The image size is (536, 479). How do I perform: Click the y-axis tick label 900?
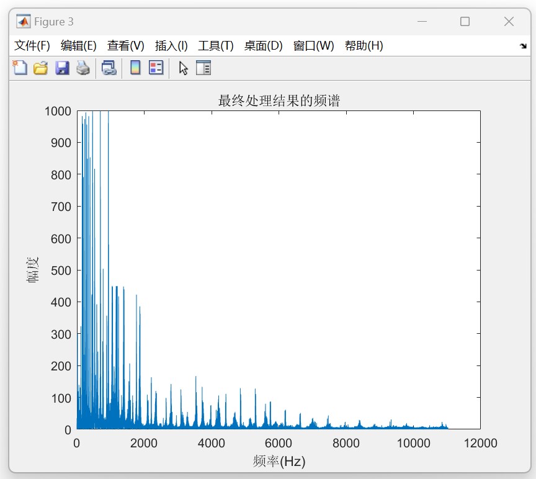(x=61, y=143)
